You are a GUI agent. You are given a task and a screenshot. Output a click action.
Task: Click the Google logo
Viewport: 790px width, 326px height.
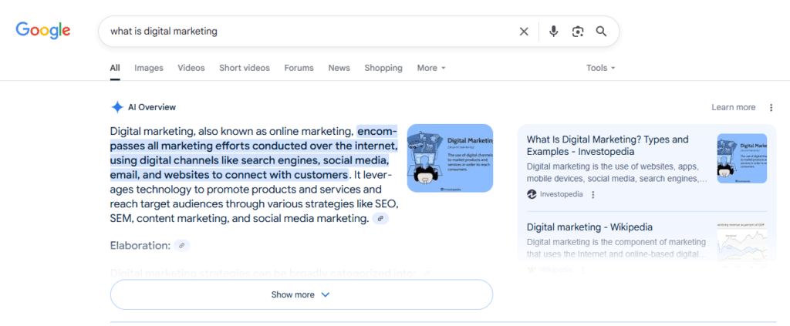[x=43, y=31]
